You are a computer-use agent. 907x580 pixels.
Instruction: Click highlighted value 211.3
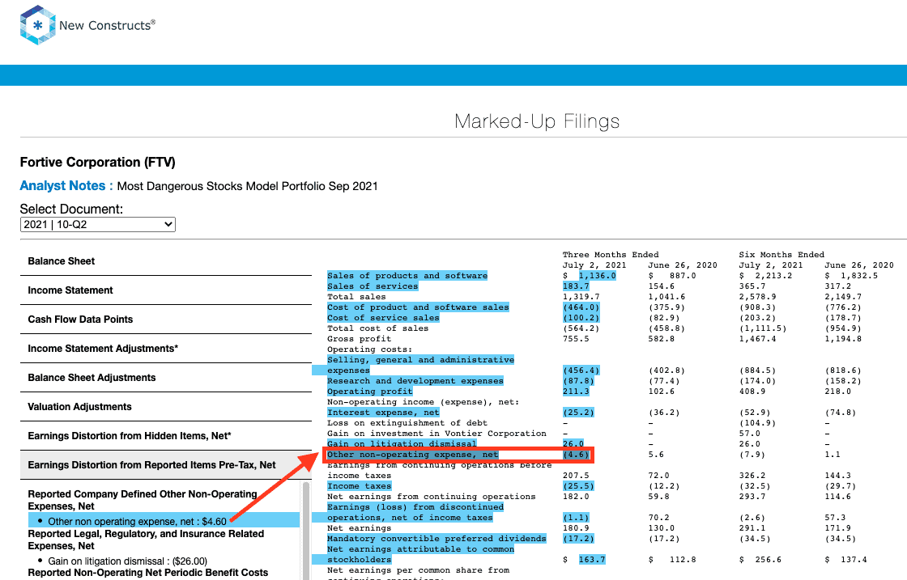[576, 391]
